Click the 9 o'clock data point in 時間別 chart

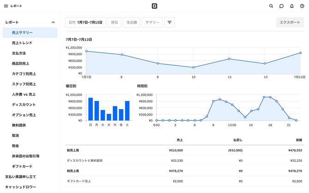click(214, 101)
